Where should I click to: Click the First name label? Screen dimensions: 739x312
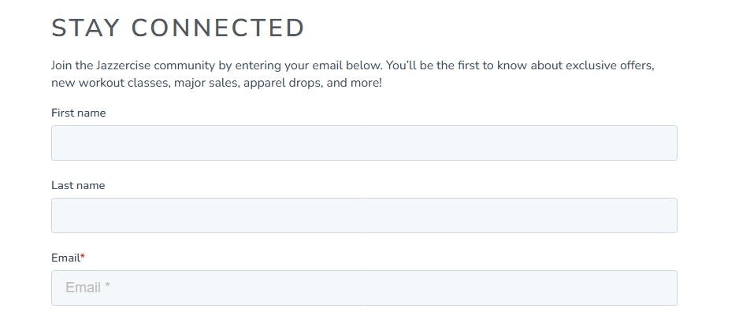pos(78,113)
